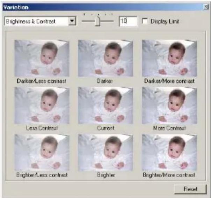Select the Darker/Less contrast thumbnail
Viewport: 211px width, 198px height.
coord(42,58)
